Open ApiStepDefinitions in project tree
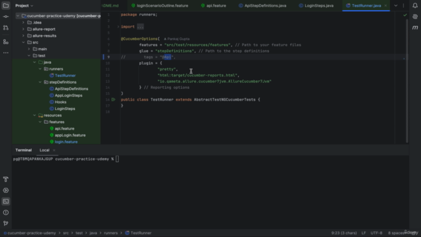421x237 pixels. (72, 89)
